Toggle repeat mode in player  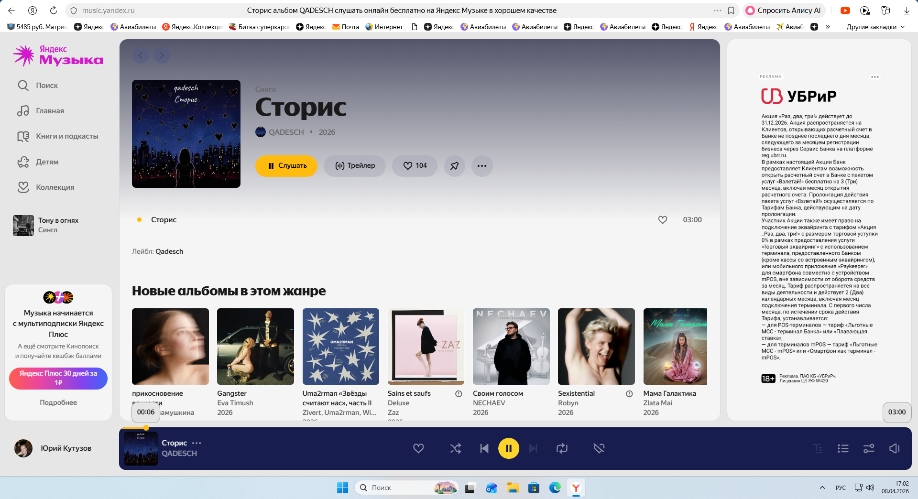[x=562, y=448]
